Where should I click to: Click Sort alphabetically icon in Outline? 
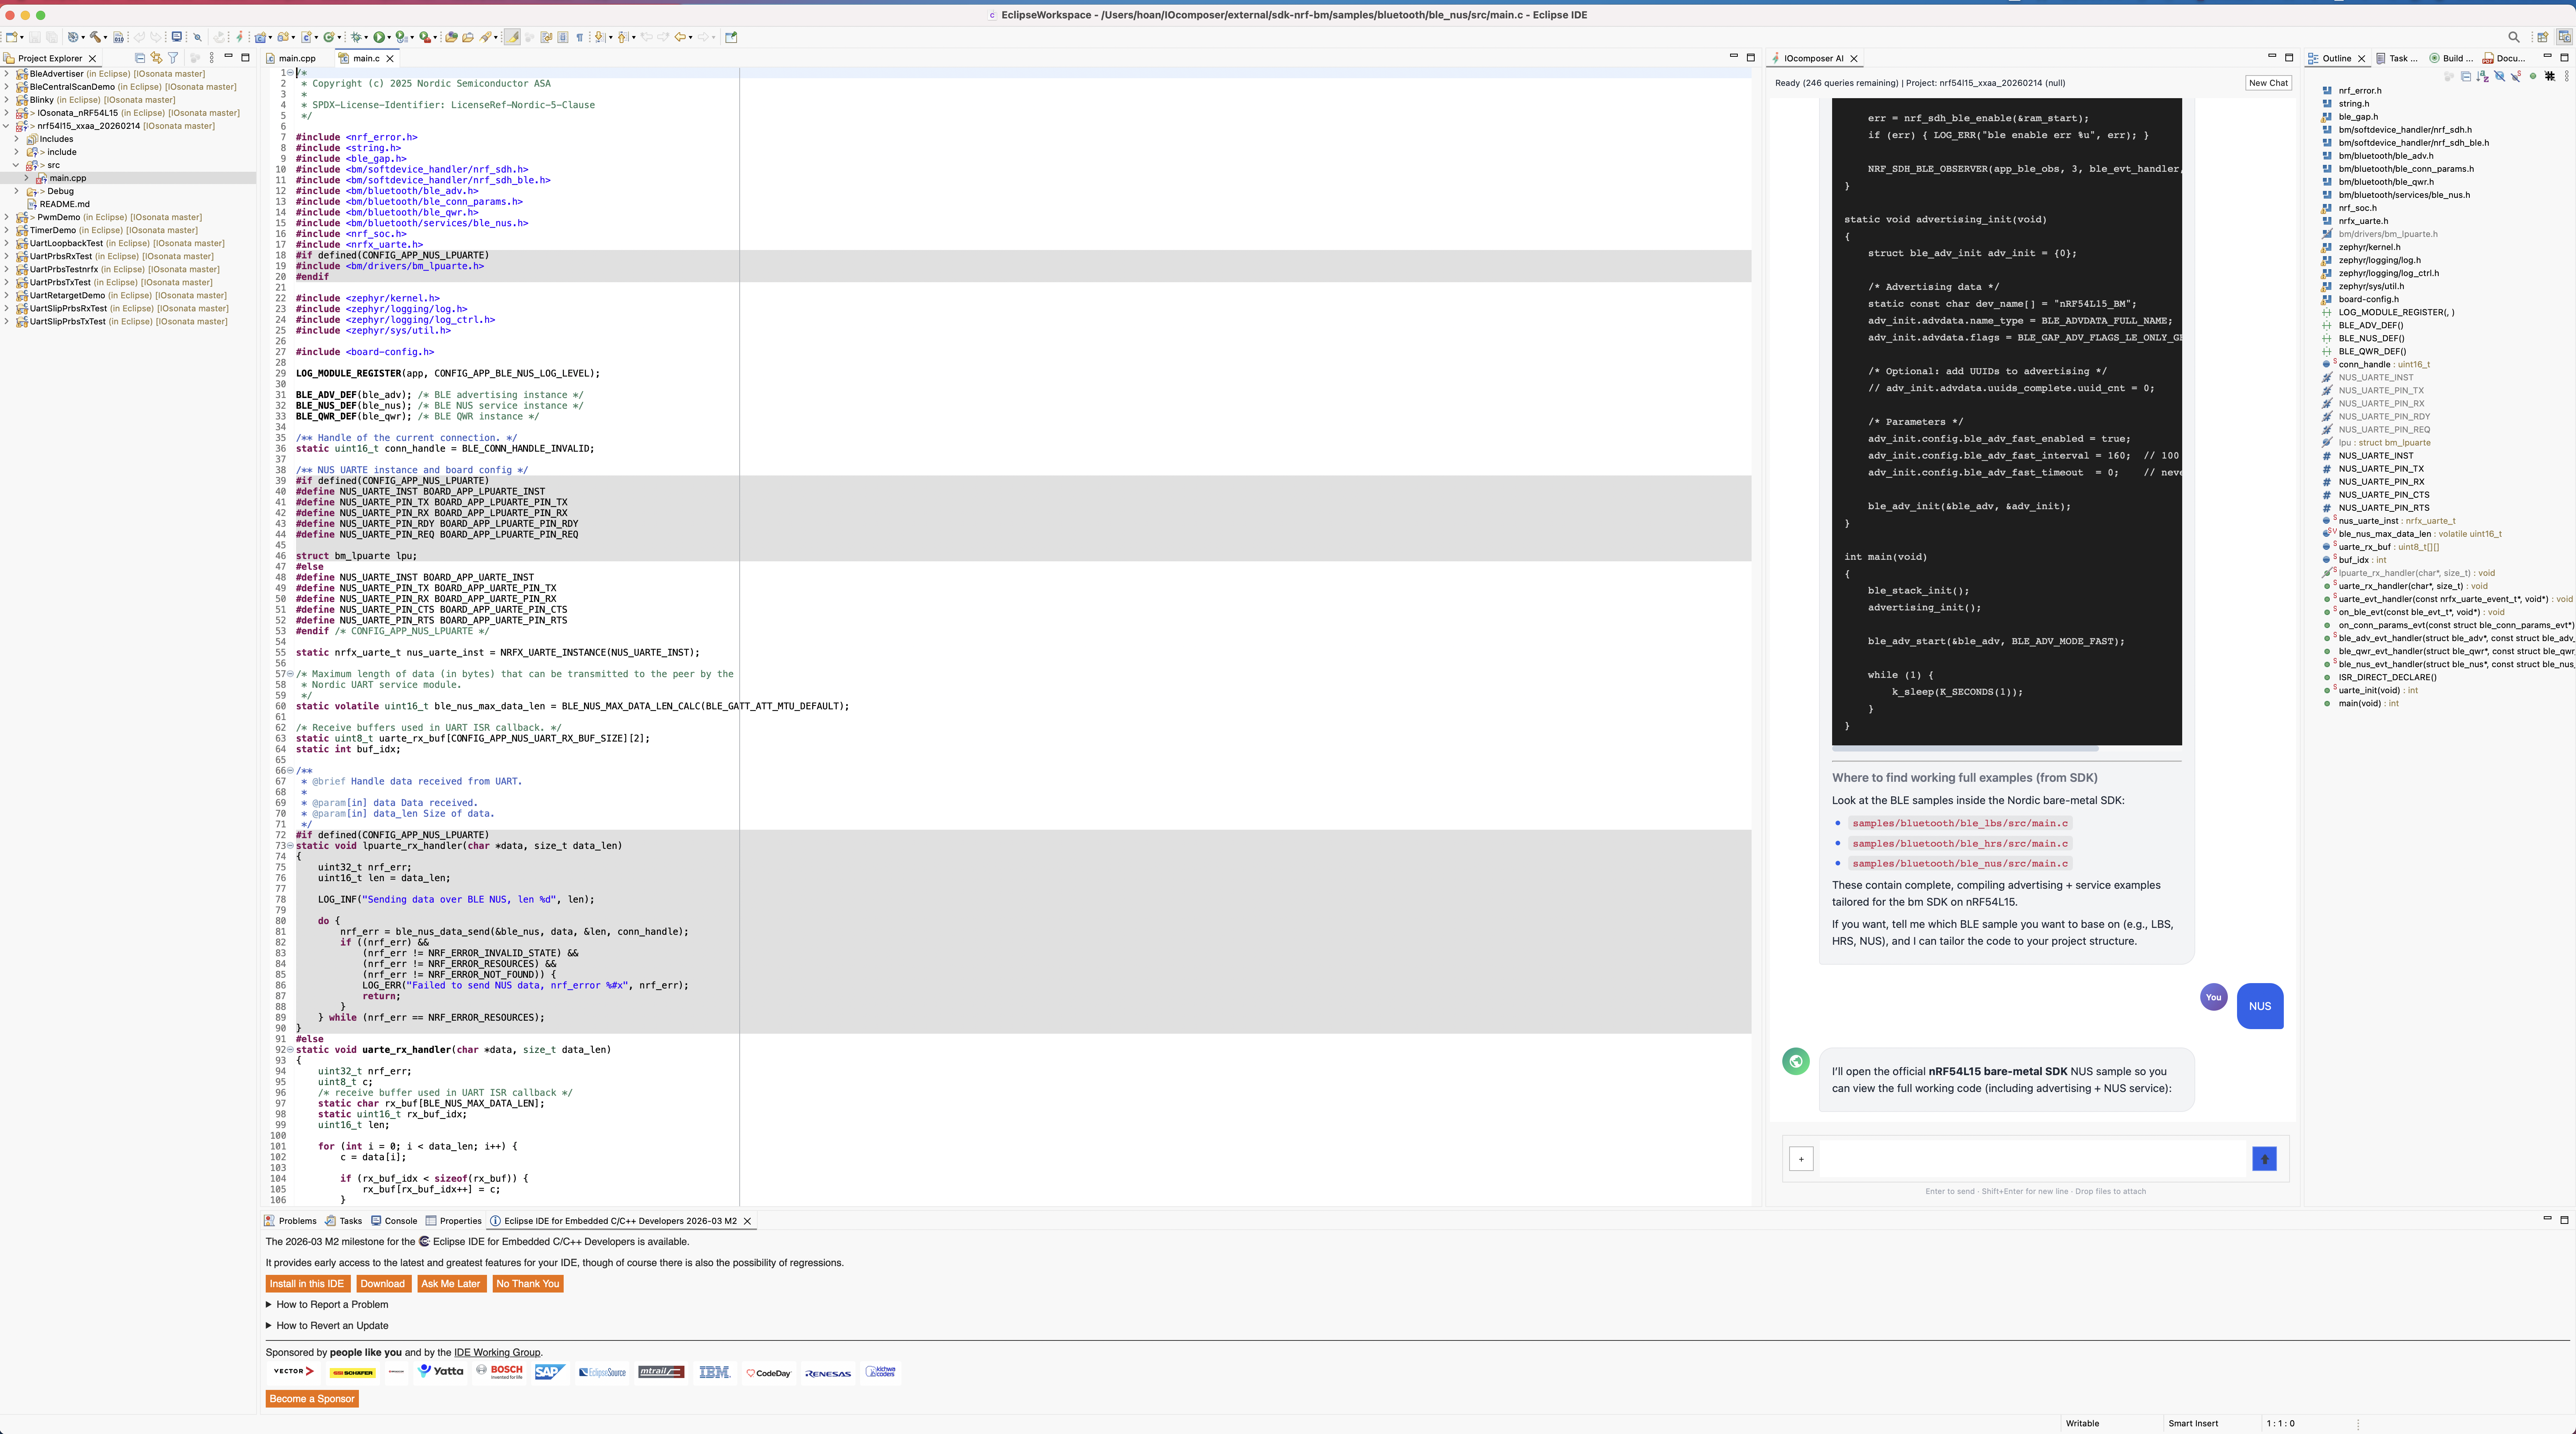tap(2483, 76)
